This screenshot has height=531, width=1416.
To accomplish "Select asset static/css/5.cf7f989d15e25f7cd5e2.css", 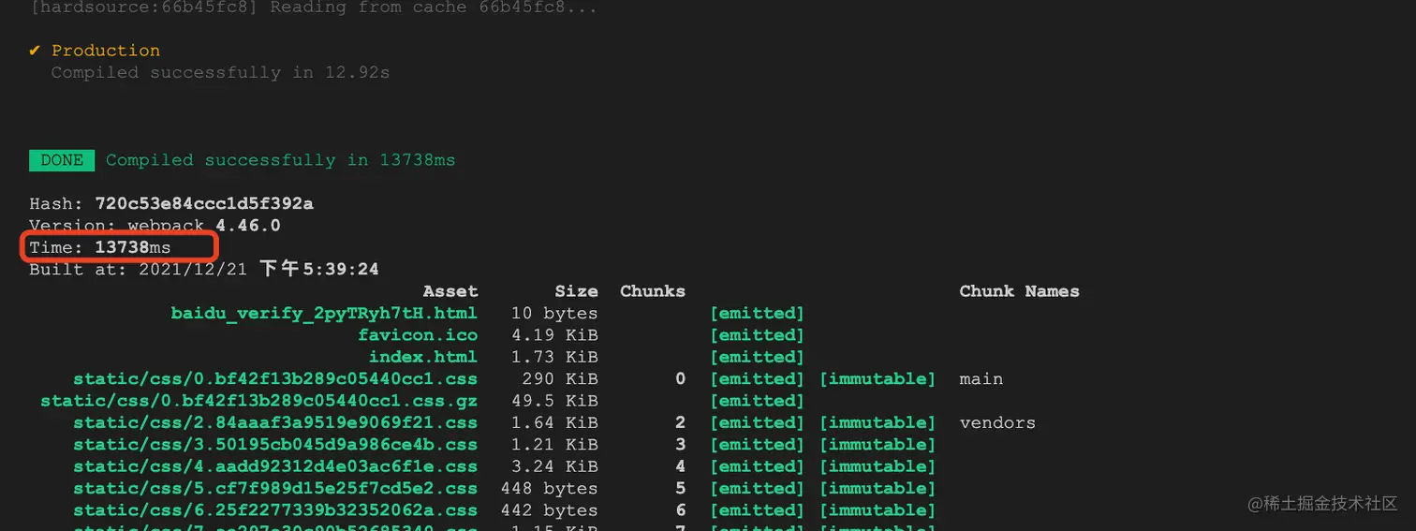I will [x=275, y=489].
